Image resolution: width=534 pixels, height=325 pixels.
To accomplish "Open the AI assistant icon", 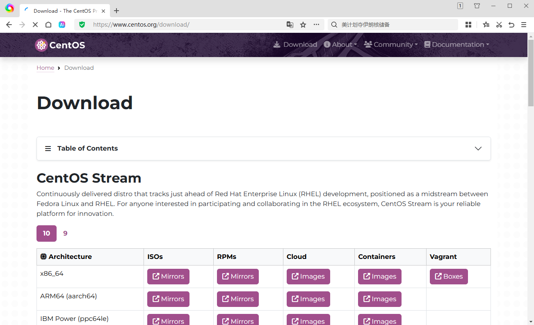I will click(62, 25).
